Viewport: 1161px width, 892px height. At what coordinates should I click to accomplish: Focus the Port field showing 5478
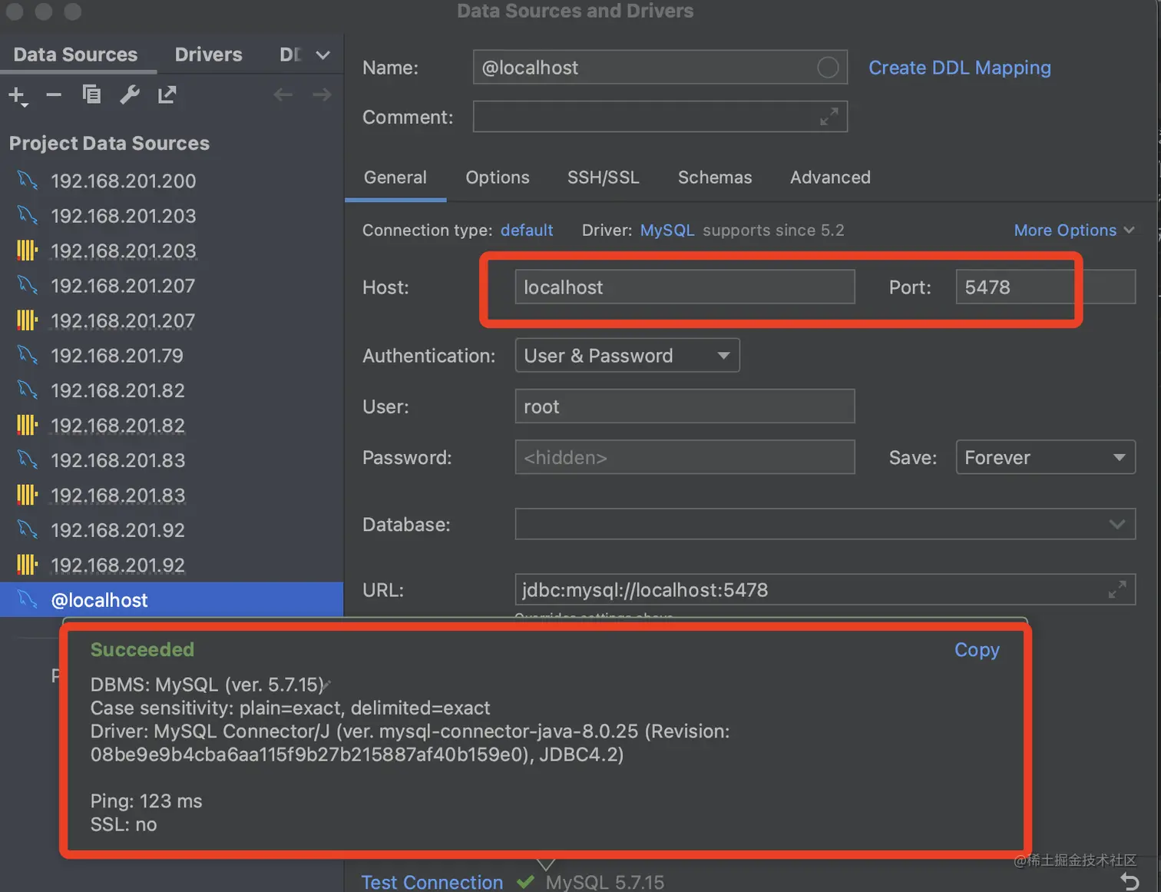coord(1045,287)
